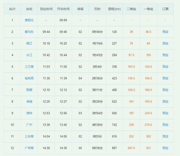Book a ticket to 贺州 via 预定
180x156 pixels.
165,113
